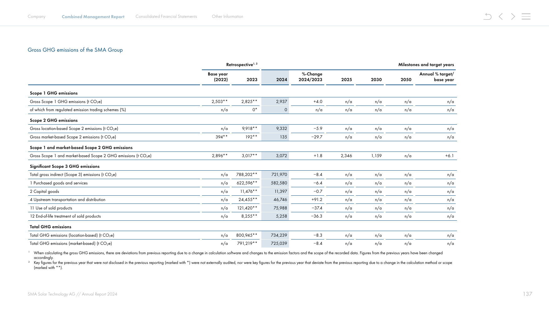The height and width of the screenshot is (309, 549).
Task: Click the "−29.7" change value
Action: pyautogui.click(x=316, y=137)
